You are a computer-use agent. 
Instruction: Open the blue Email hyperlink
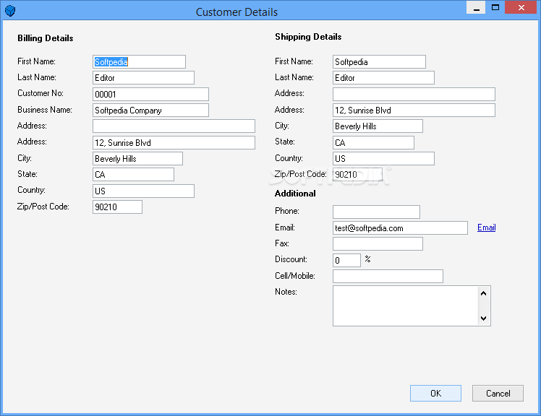tap(487, 227)
